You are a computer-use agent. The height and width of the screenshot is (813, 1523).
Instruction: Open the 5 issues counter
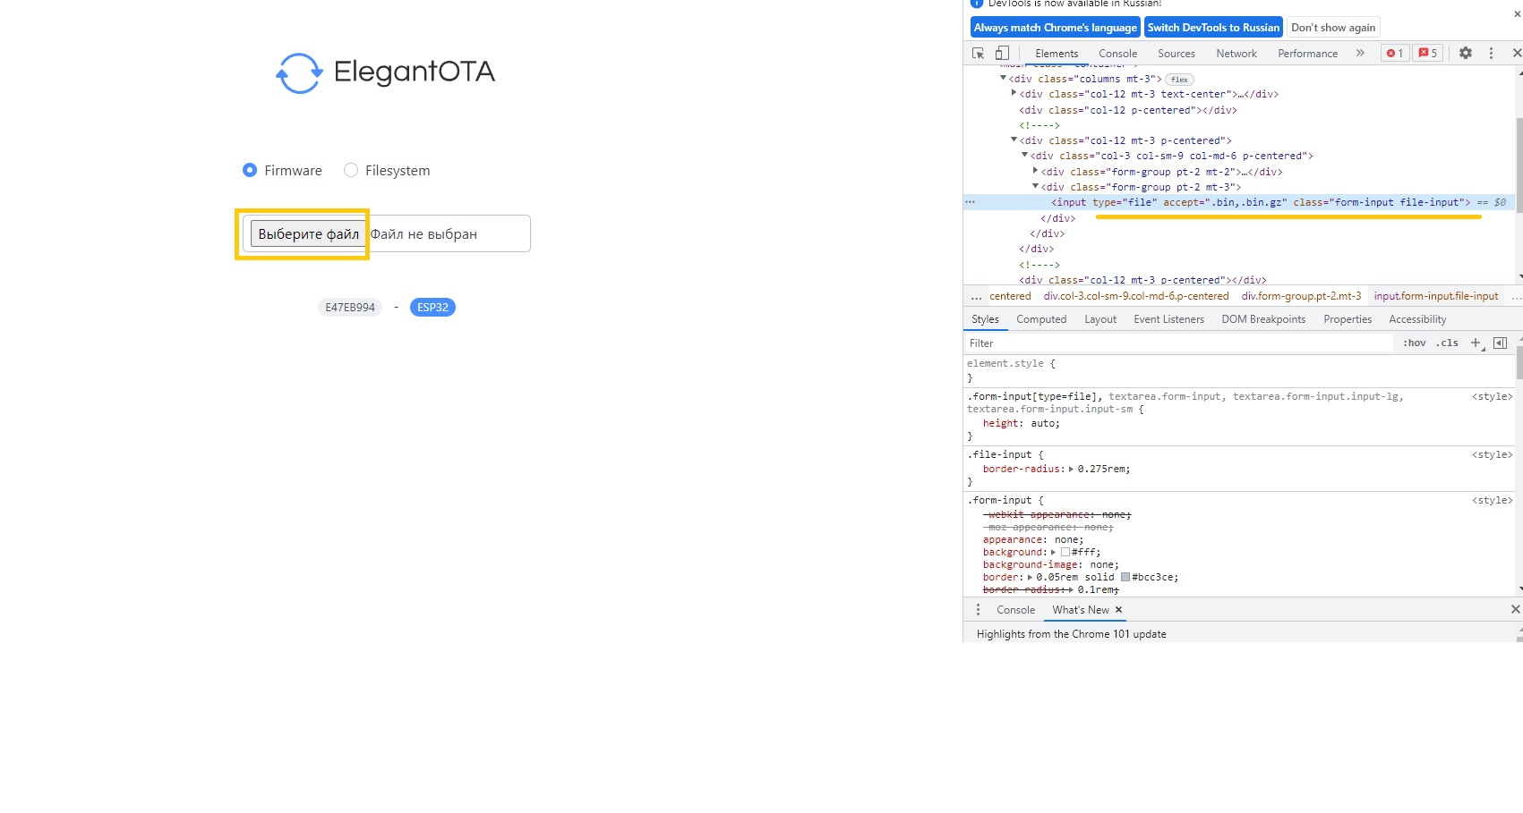click(x=1428, y=54)
